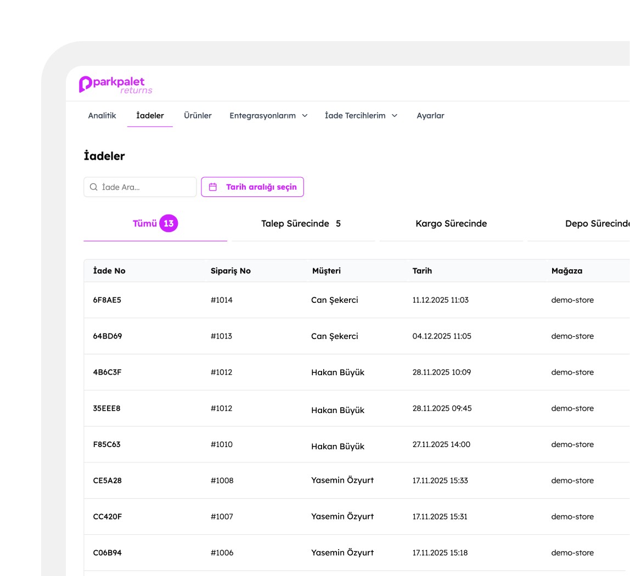This screenshot has height=576, width=630.
Task: Click date 28.11.2025 10:09
Action: coord(442,372)
